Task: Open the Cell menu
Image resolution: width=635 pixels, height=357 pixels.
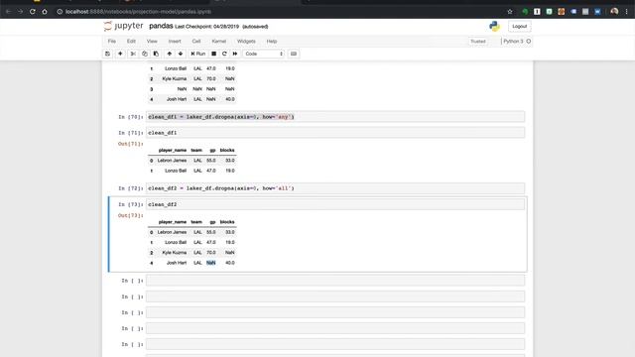Action: [x=196, y=42]
